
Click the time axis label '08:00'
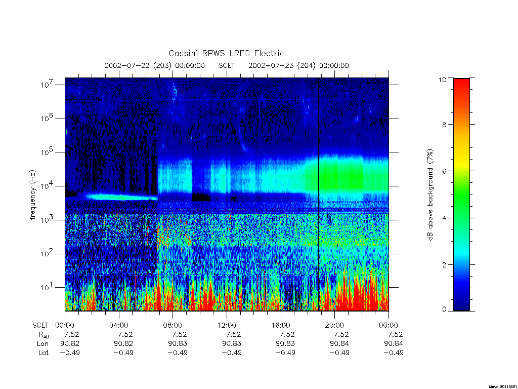pyautogui.click(x=173, y=325)
